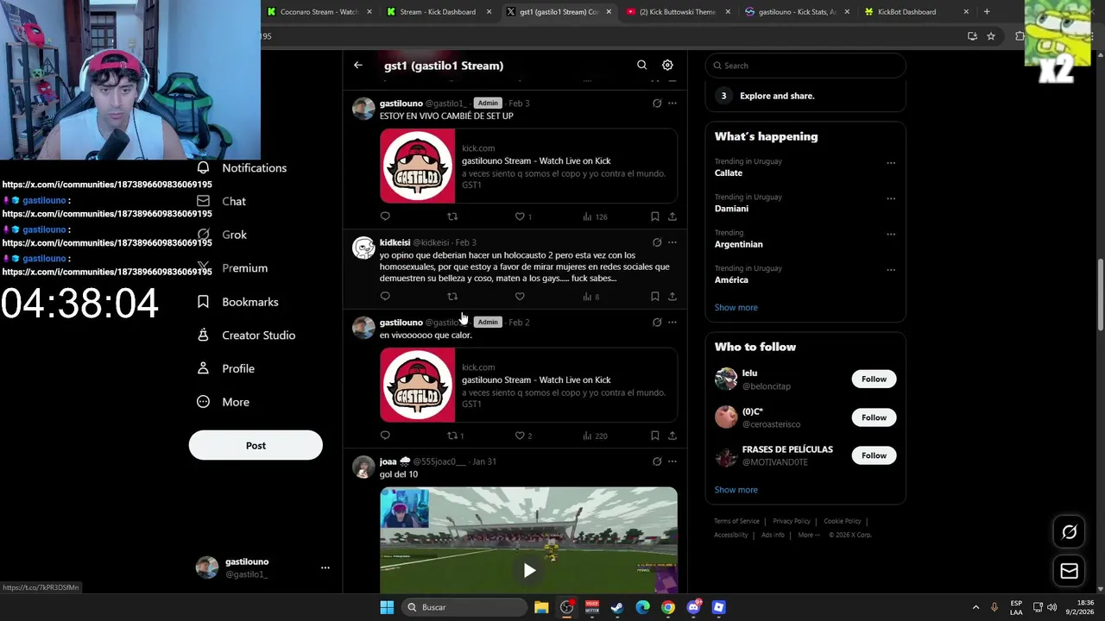
Task: Bookmark the ESTOY EN VIVO post
Action: click(x=655, y=216)
